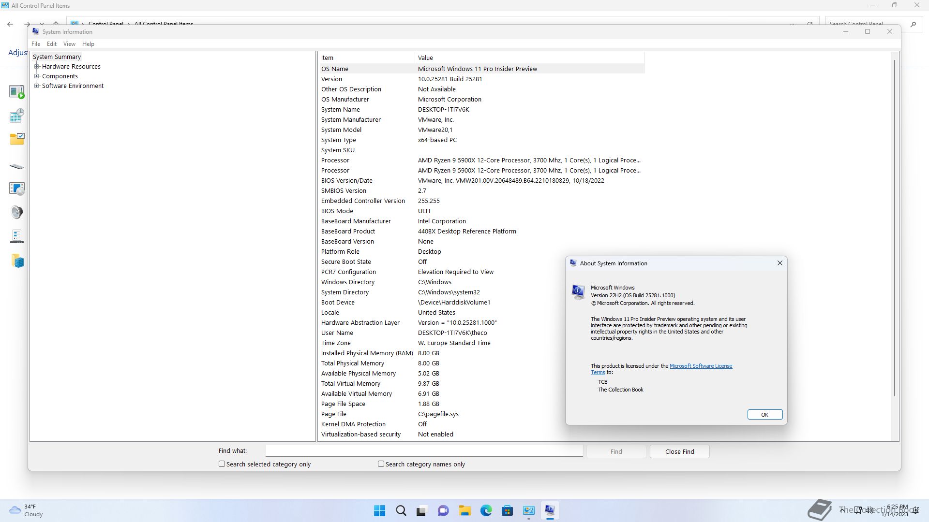Select the OS Name row
This screenshot has height=522, width=929.
(482, 69)
